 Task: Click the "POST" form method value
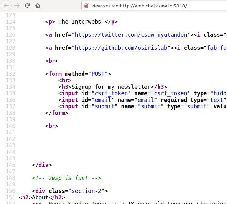[x=98, y=74]
